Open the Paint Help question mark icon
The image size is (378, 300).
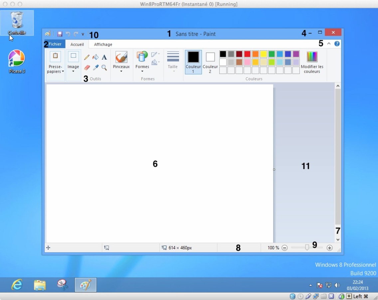pyautogui.click(x=337, y=44)
